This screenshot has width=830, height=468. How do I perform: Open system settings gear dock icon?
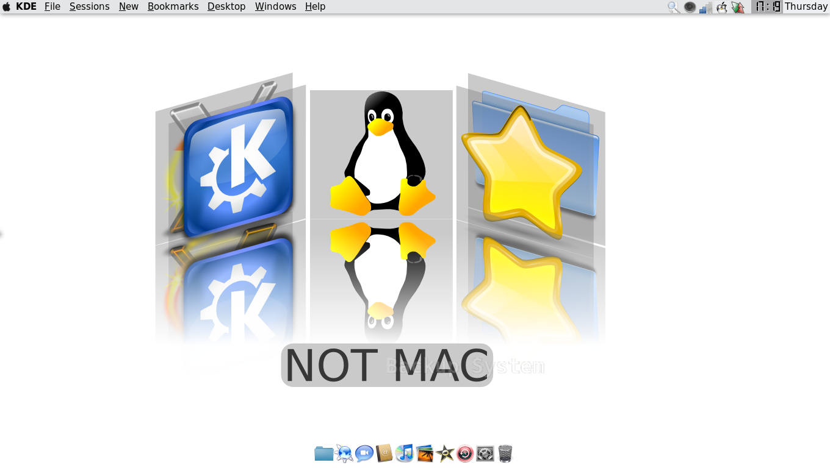tap(485, 453)
